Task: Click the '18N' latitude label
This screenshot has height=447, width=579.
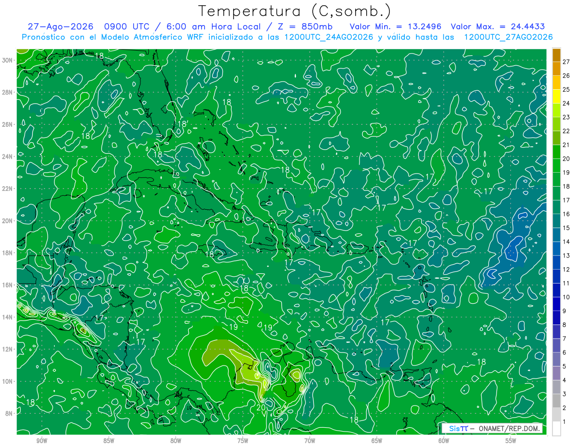Action: coord(8,253)
